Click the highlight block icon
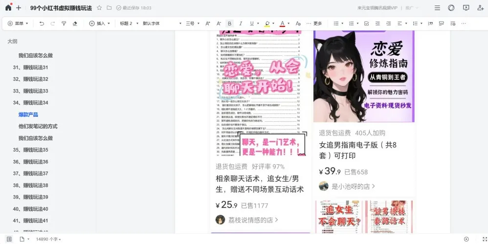488x244 pixels. [442, 23]
